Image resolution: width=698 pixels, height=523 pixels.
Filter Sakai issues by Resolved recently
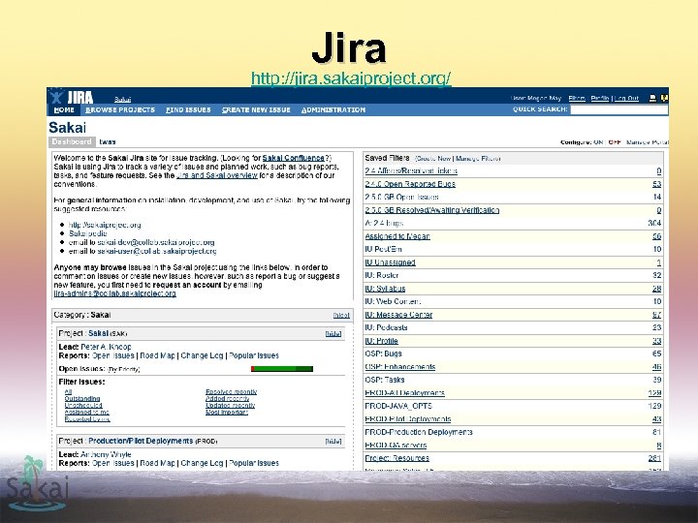coord(232,392)
